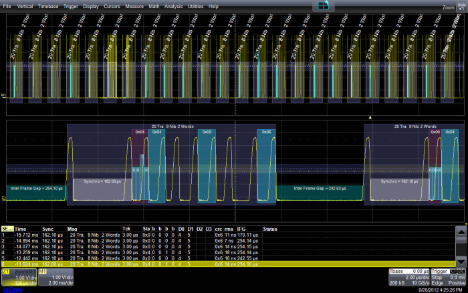Click the grid layout icon in the top bar
The width and height of the screenshot is (468, 293).
[324, 5]
